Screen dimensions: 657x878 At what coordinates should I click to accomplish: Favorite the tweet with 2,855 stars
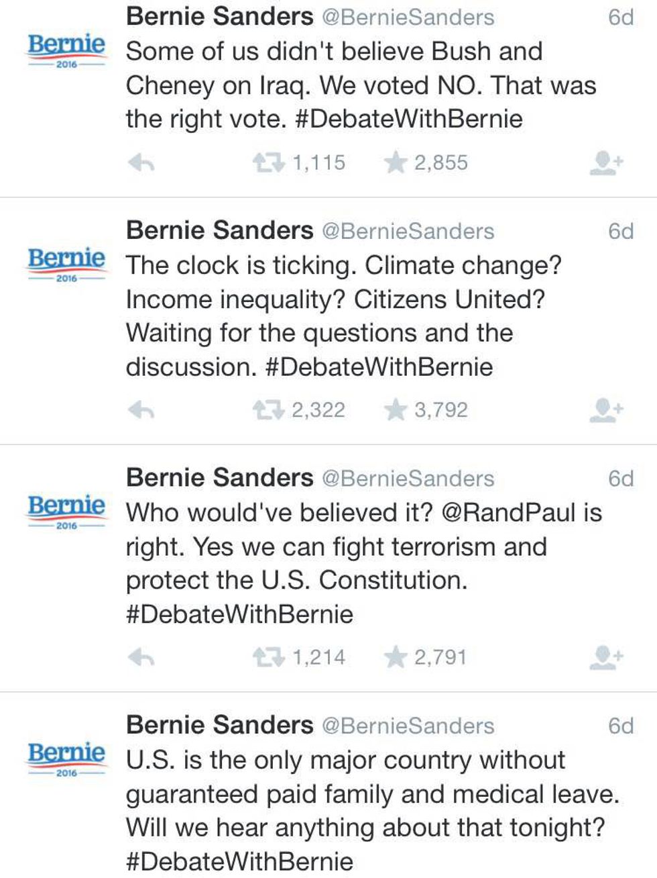(396, 163)
